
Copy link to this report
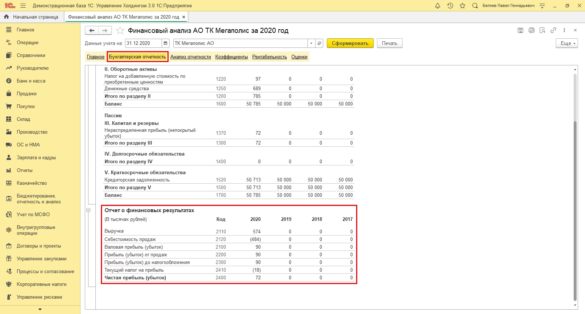(553, 30)
